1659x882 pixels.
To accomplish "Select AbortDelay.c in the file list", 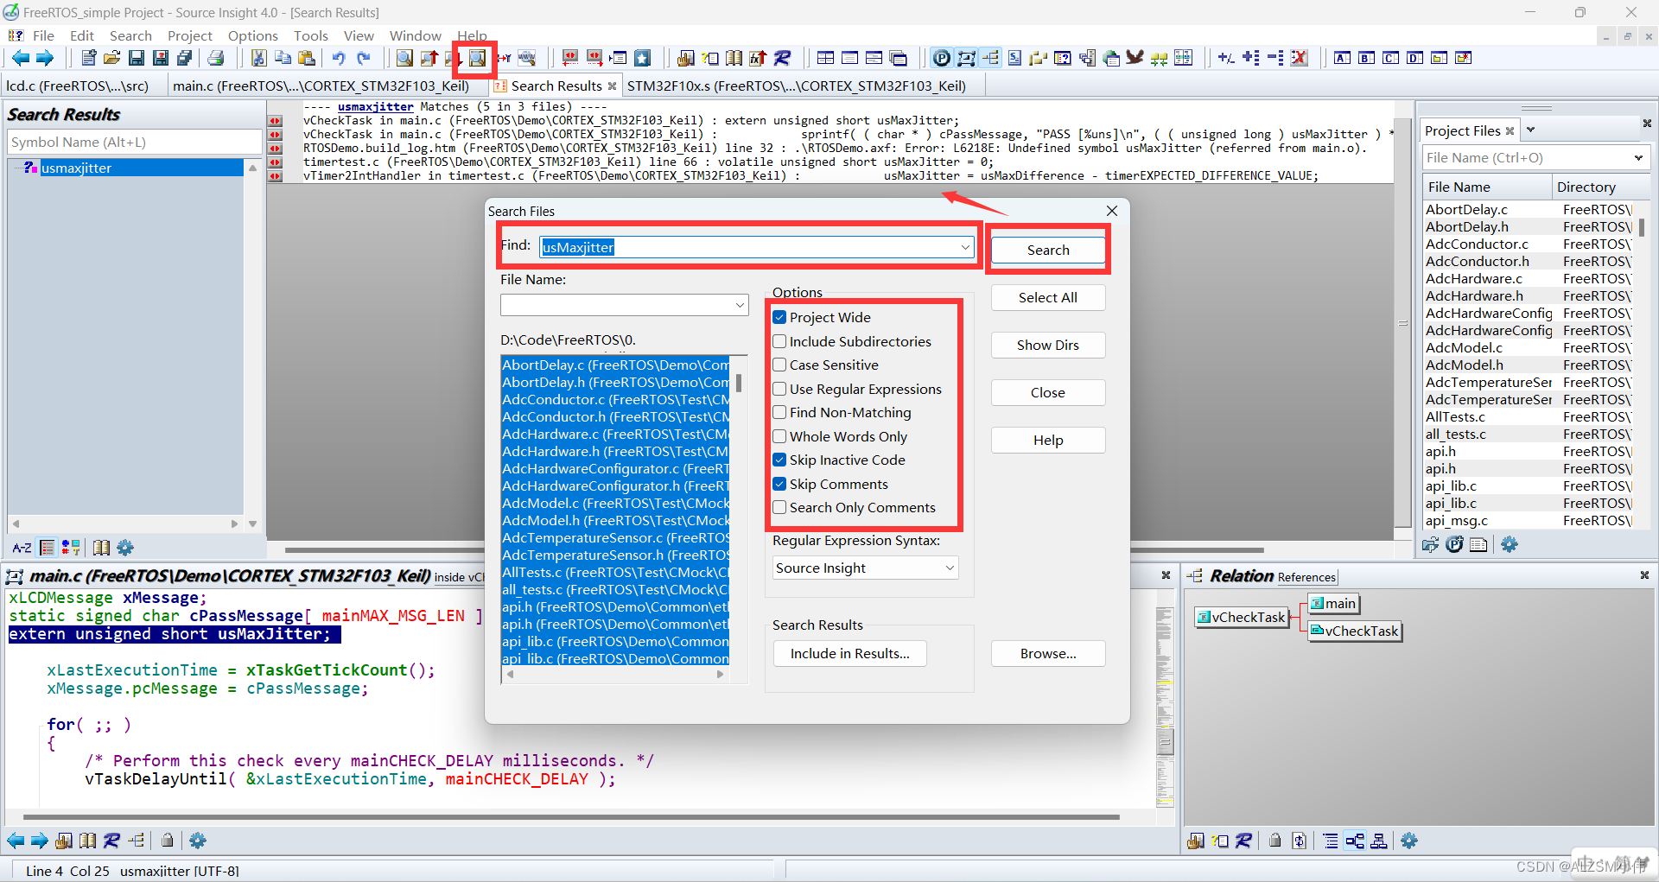I will [615, 365].
